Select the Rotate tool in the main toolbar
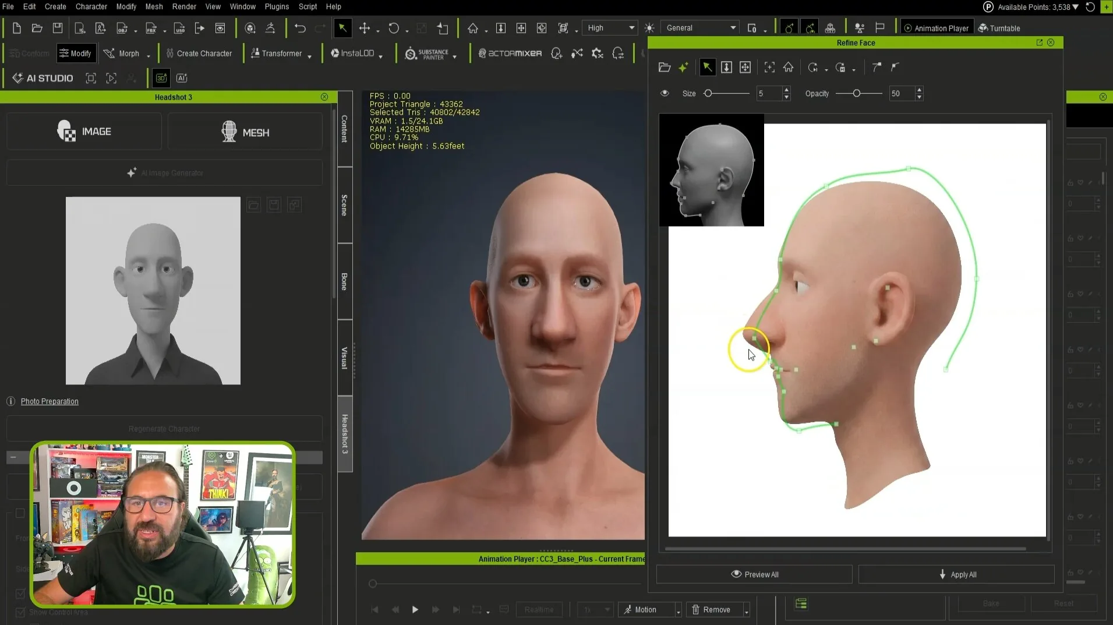The height and width of the screenshot is (625, 1113). click(x=394, y=28)
